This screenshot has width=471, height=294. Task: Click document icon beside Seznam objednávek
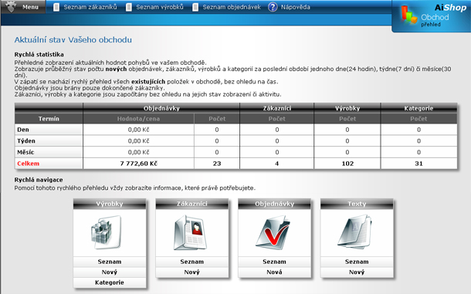(195, 7)
